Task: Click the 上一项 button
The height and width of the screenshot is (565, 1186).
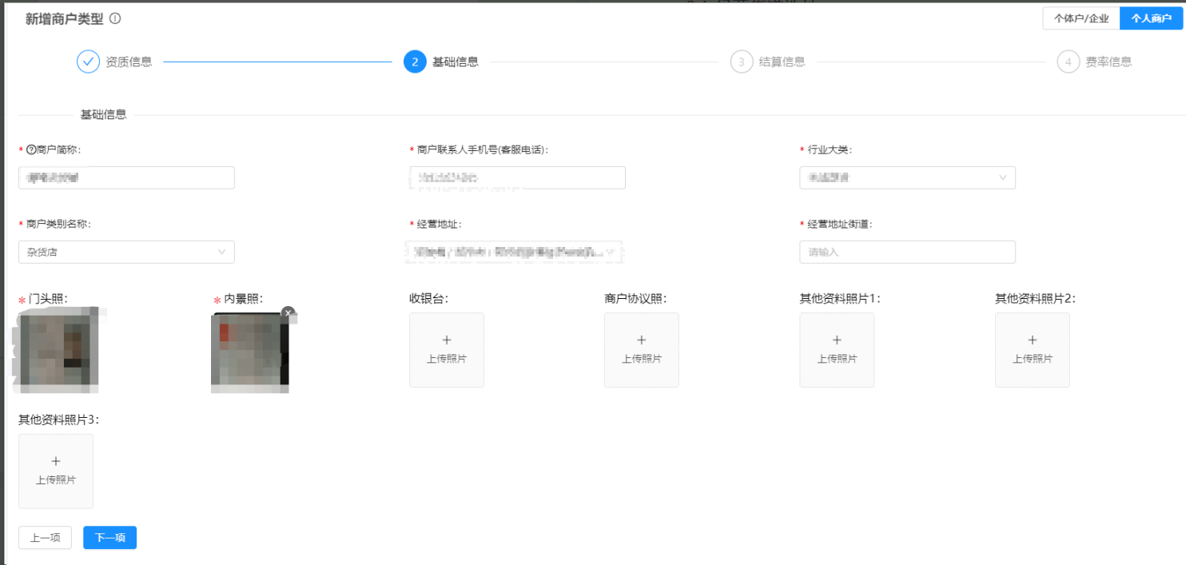Action: coord(45,537)
